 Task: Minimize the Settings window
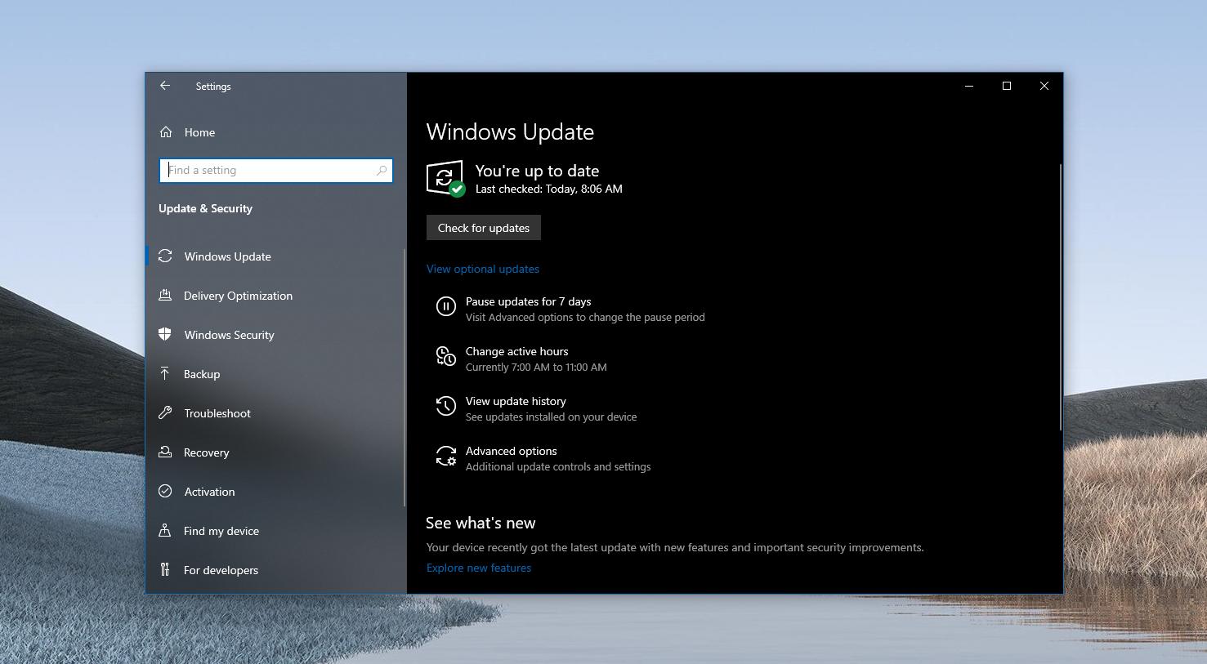(x=969, y=86)
